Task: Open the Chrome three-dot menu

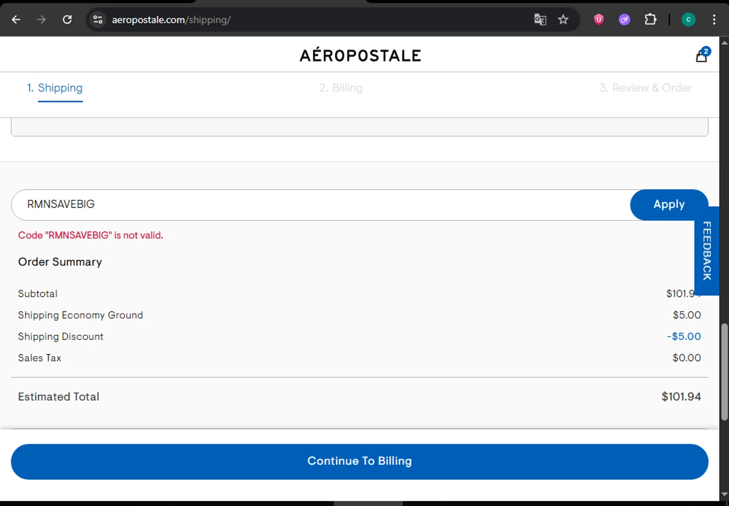Action: pos(714,19)
